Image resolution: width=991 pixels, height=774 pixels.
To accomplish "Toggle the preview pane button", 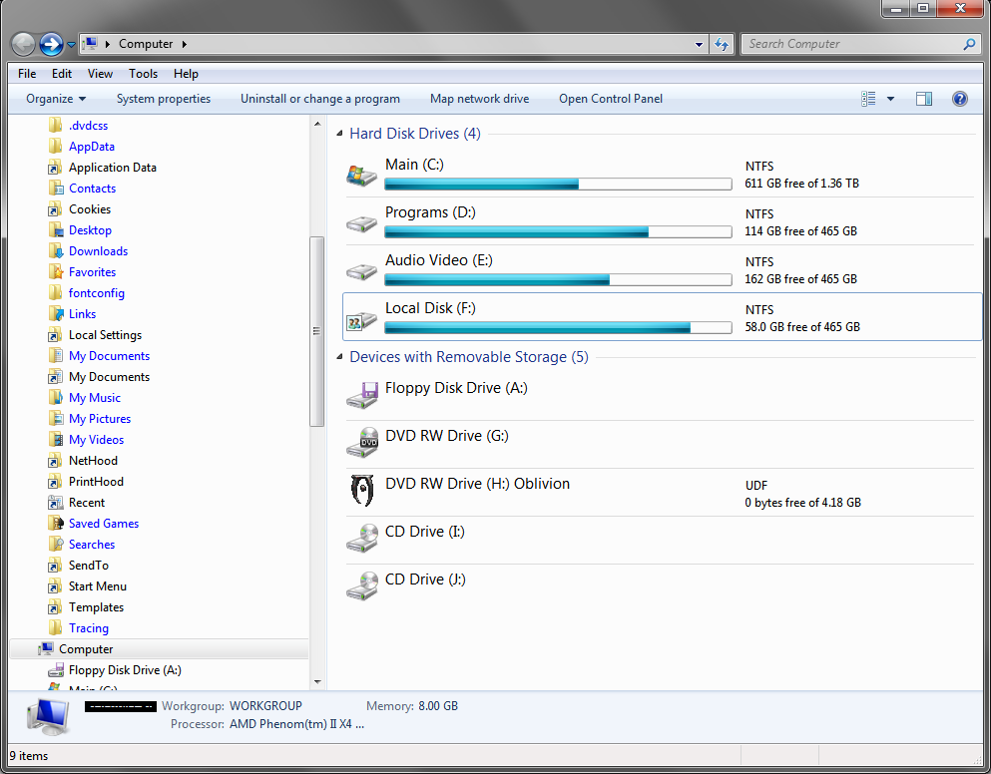I will pyautogui.click(x=923, y=99).
